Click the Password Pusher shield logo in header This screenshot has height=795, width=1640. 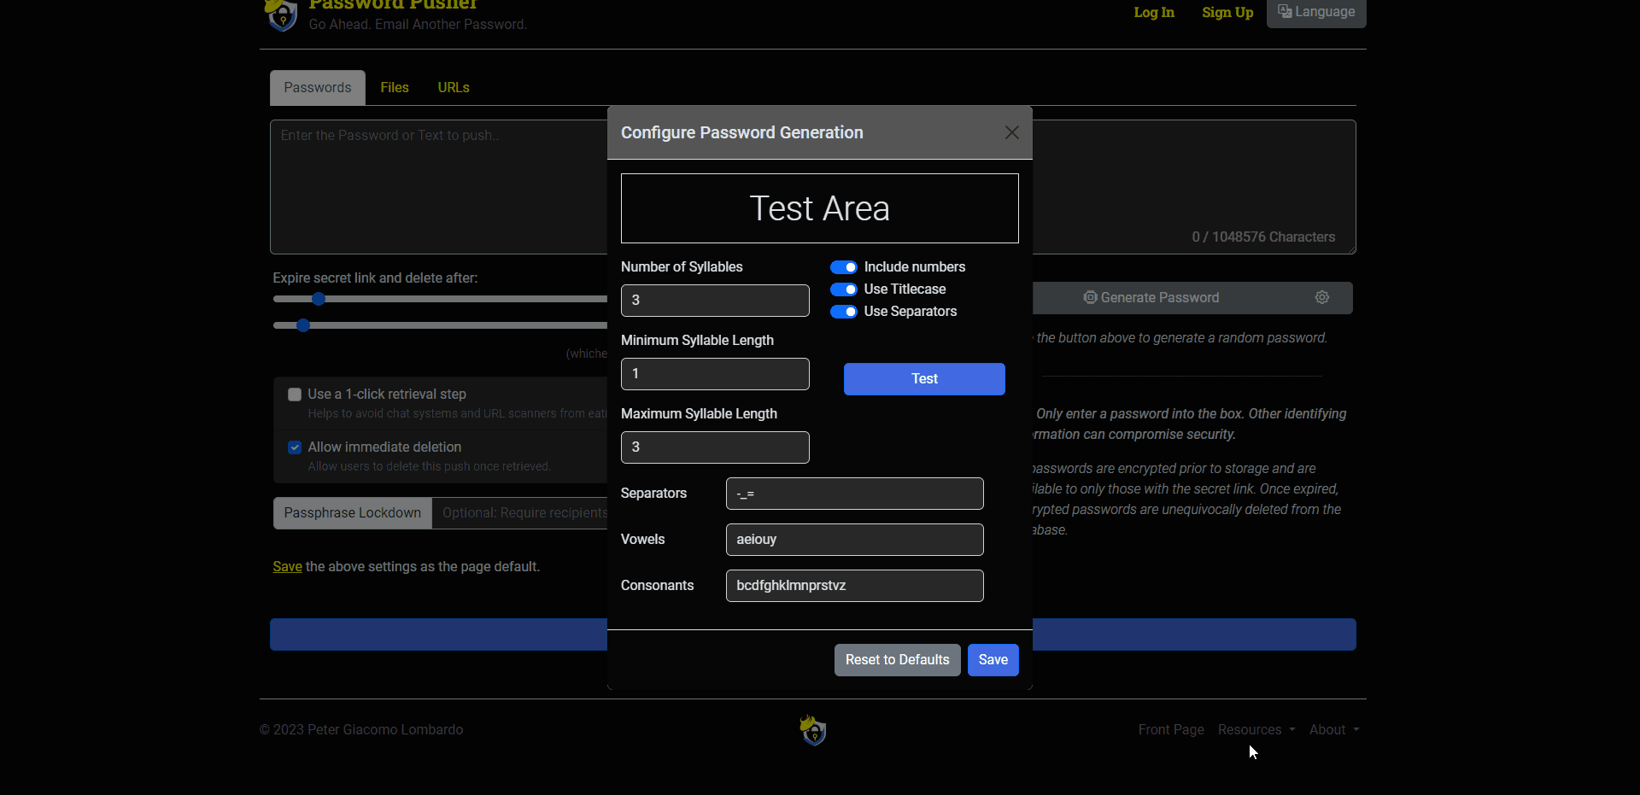click(x=281, y=15)
